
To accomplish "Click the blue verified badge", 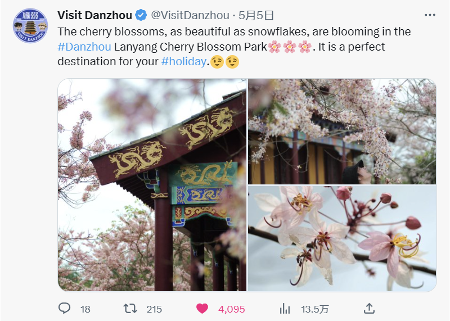I will coord(141,15).
